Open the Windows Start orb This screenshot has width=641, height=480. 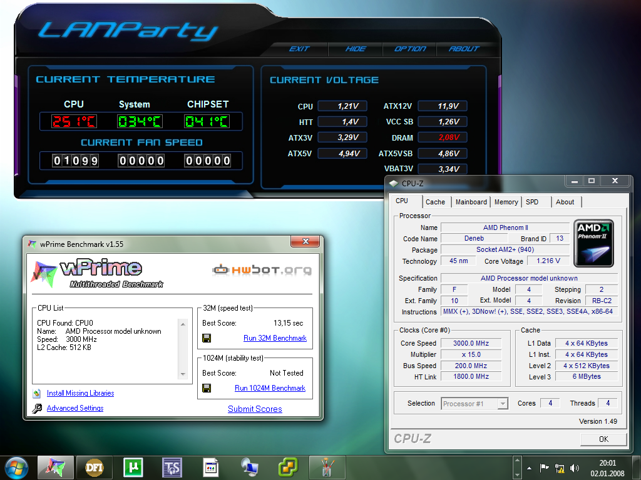15,467
